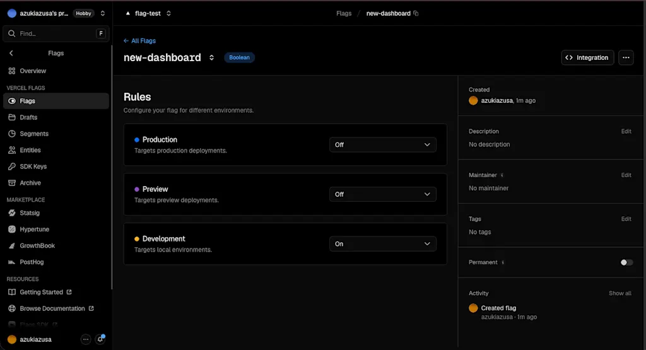Image resolution: width=646 pixels, height=350 pixels.
Task: Click the Permanent info icon
Action: click(x=503, y=262)
